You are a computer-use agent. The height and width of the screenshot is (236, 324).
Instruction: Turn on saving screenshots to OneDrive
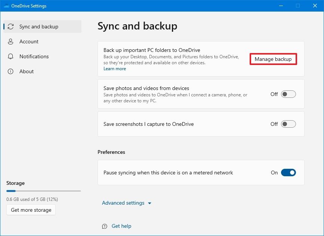pos(288,124)
